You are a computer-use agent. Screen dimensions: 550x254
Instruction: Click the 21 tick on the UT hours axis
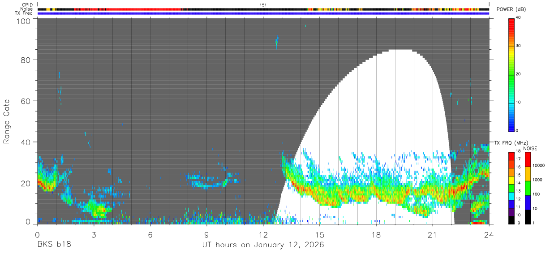(x=433, y=234)
